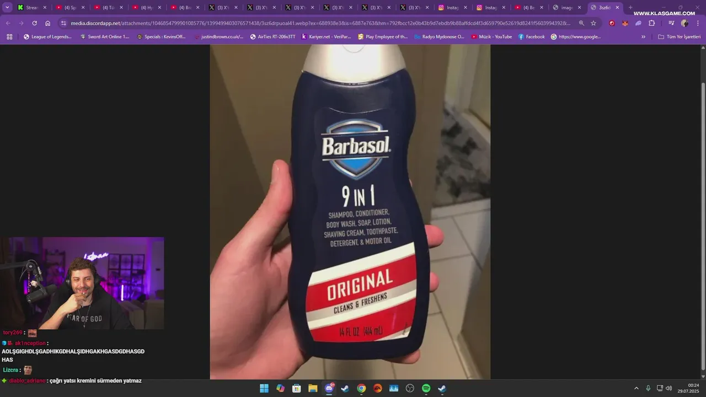
Task: Open Kariyer.net bookmark
Action: (326, 37)
